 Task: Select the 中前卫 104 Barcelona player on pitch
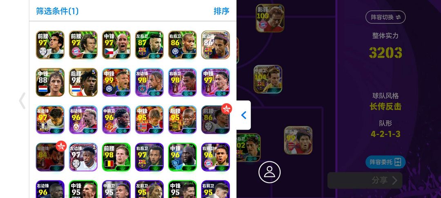(x=268, y=79)
